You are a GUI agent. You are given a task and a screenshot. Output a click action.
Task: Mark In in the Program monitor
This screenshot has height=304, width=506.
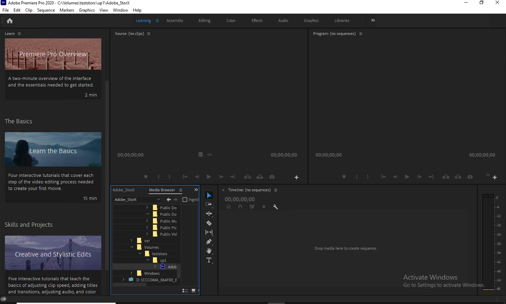pos(357,177)
